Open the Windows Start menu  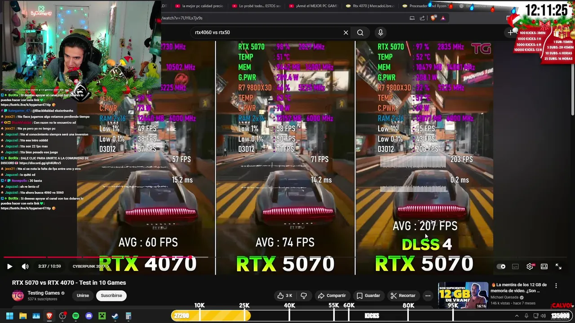[x=9, y=316]
